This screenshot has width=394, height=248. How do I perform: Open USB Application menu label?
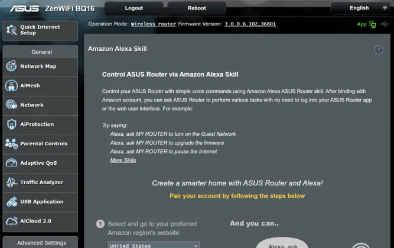point(42,202)
